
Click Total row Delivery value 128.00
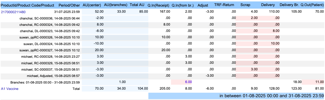[x=274, y=89]
